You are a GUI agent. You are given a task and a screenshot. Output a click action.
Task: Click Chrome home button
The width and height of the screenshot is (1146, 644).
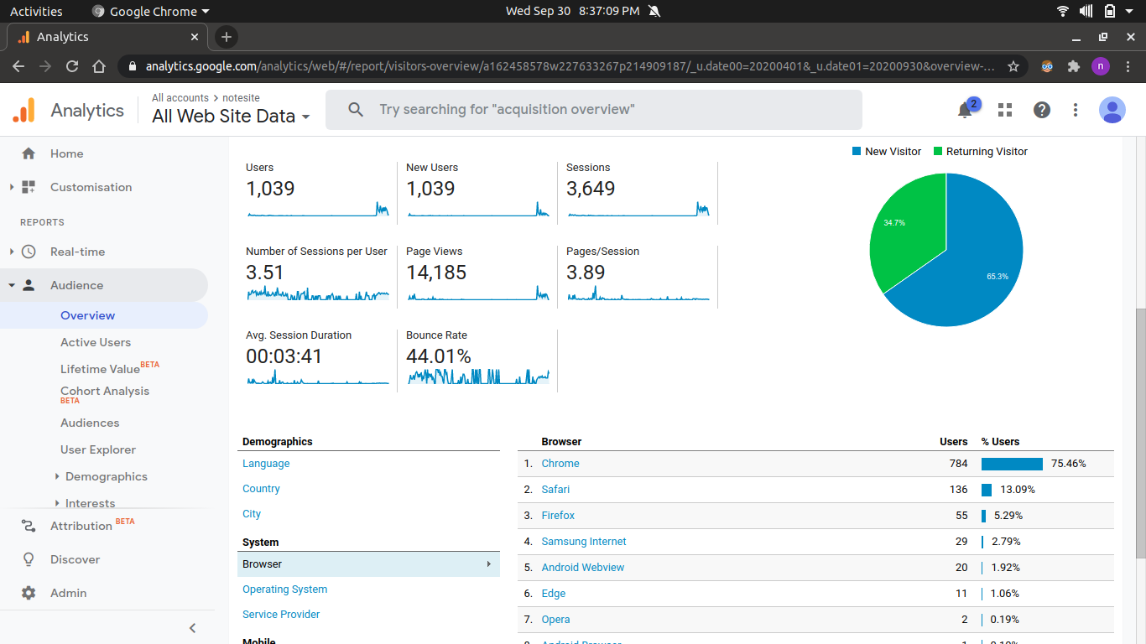coord(99,66)
